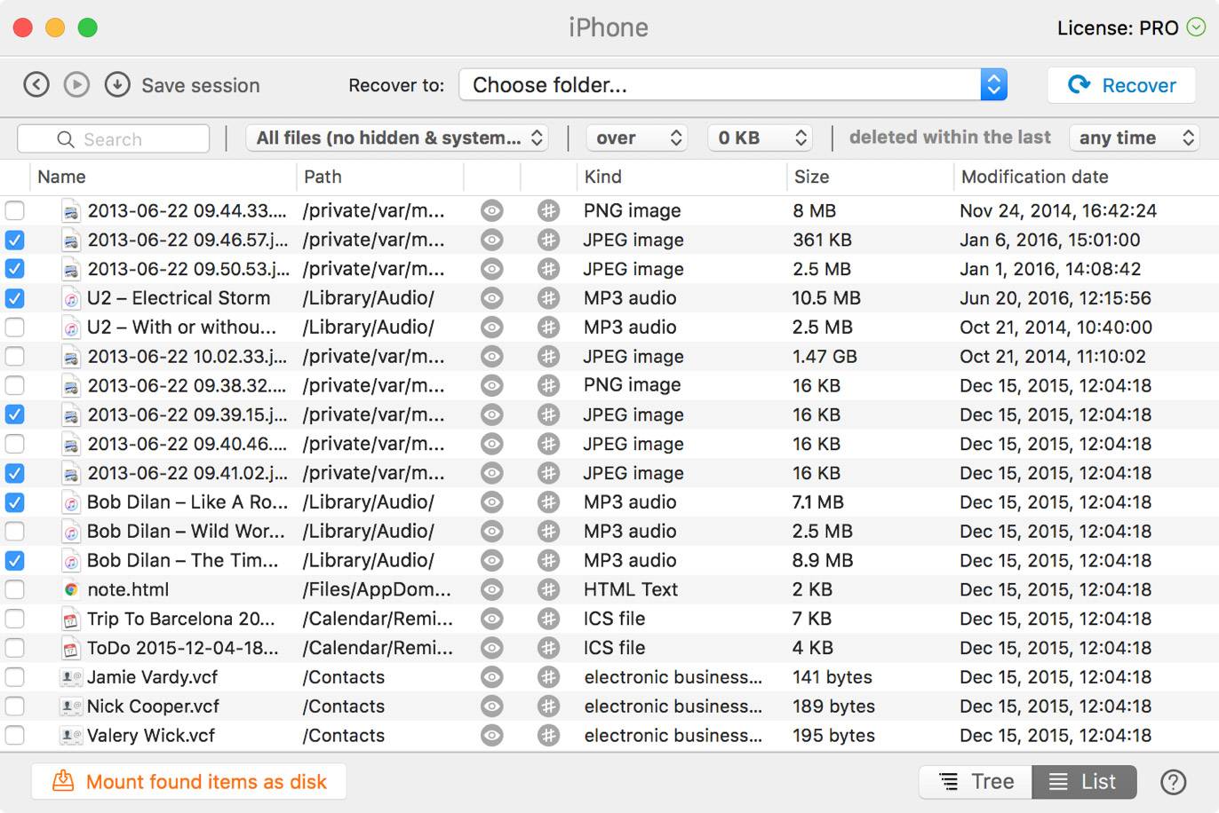Open hex view for Valery Wick.vcf
The image size is (1219, 813).
click(549, 736)
